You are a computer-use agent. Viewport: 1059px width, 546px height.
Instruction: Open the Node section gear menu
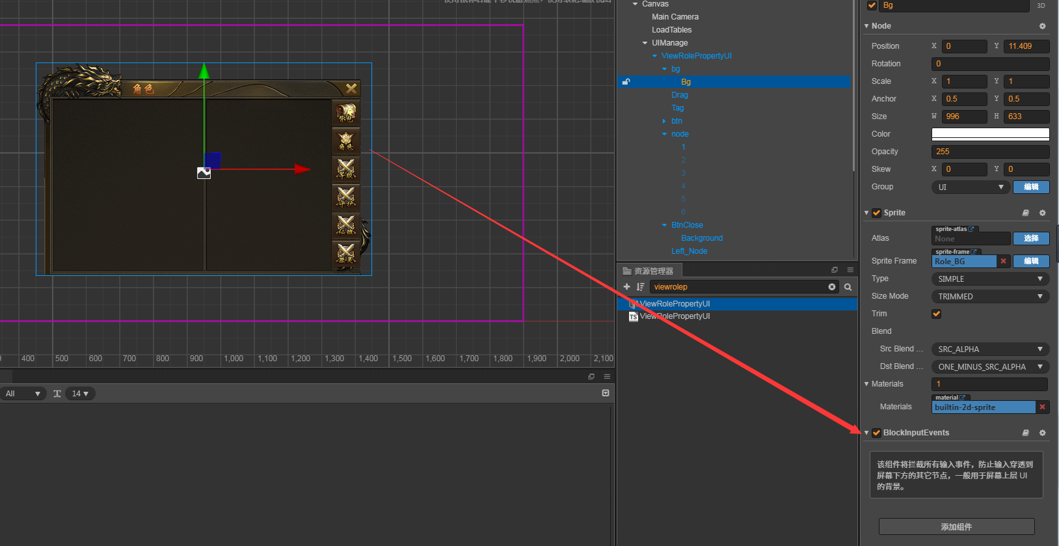point(1042,26)
